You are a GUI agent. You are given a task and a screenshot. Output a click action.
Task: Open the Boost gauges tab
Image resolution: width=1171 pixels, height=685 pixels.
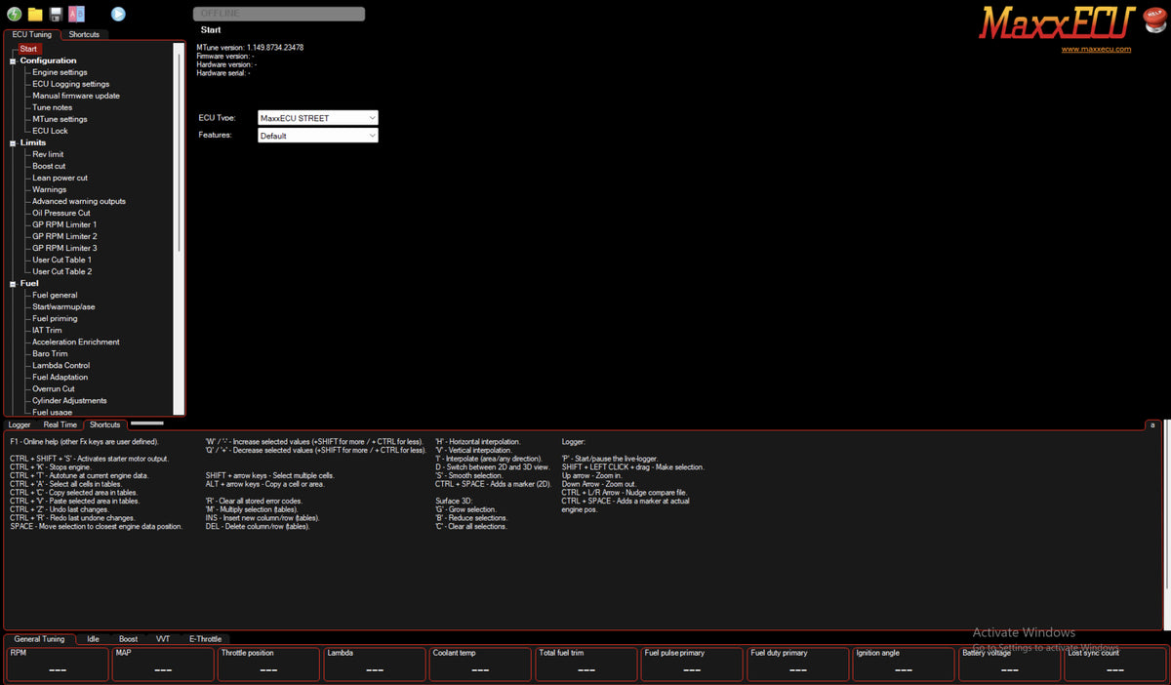(x=128, y=639)
